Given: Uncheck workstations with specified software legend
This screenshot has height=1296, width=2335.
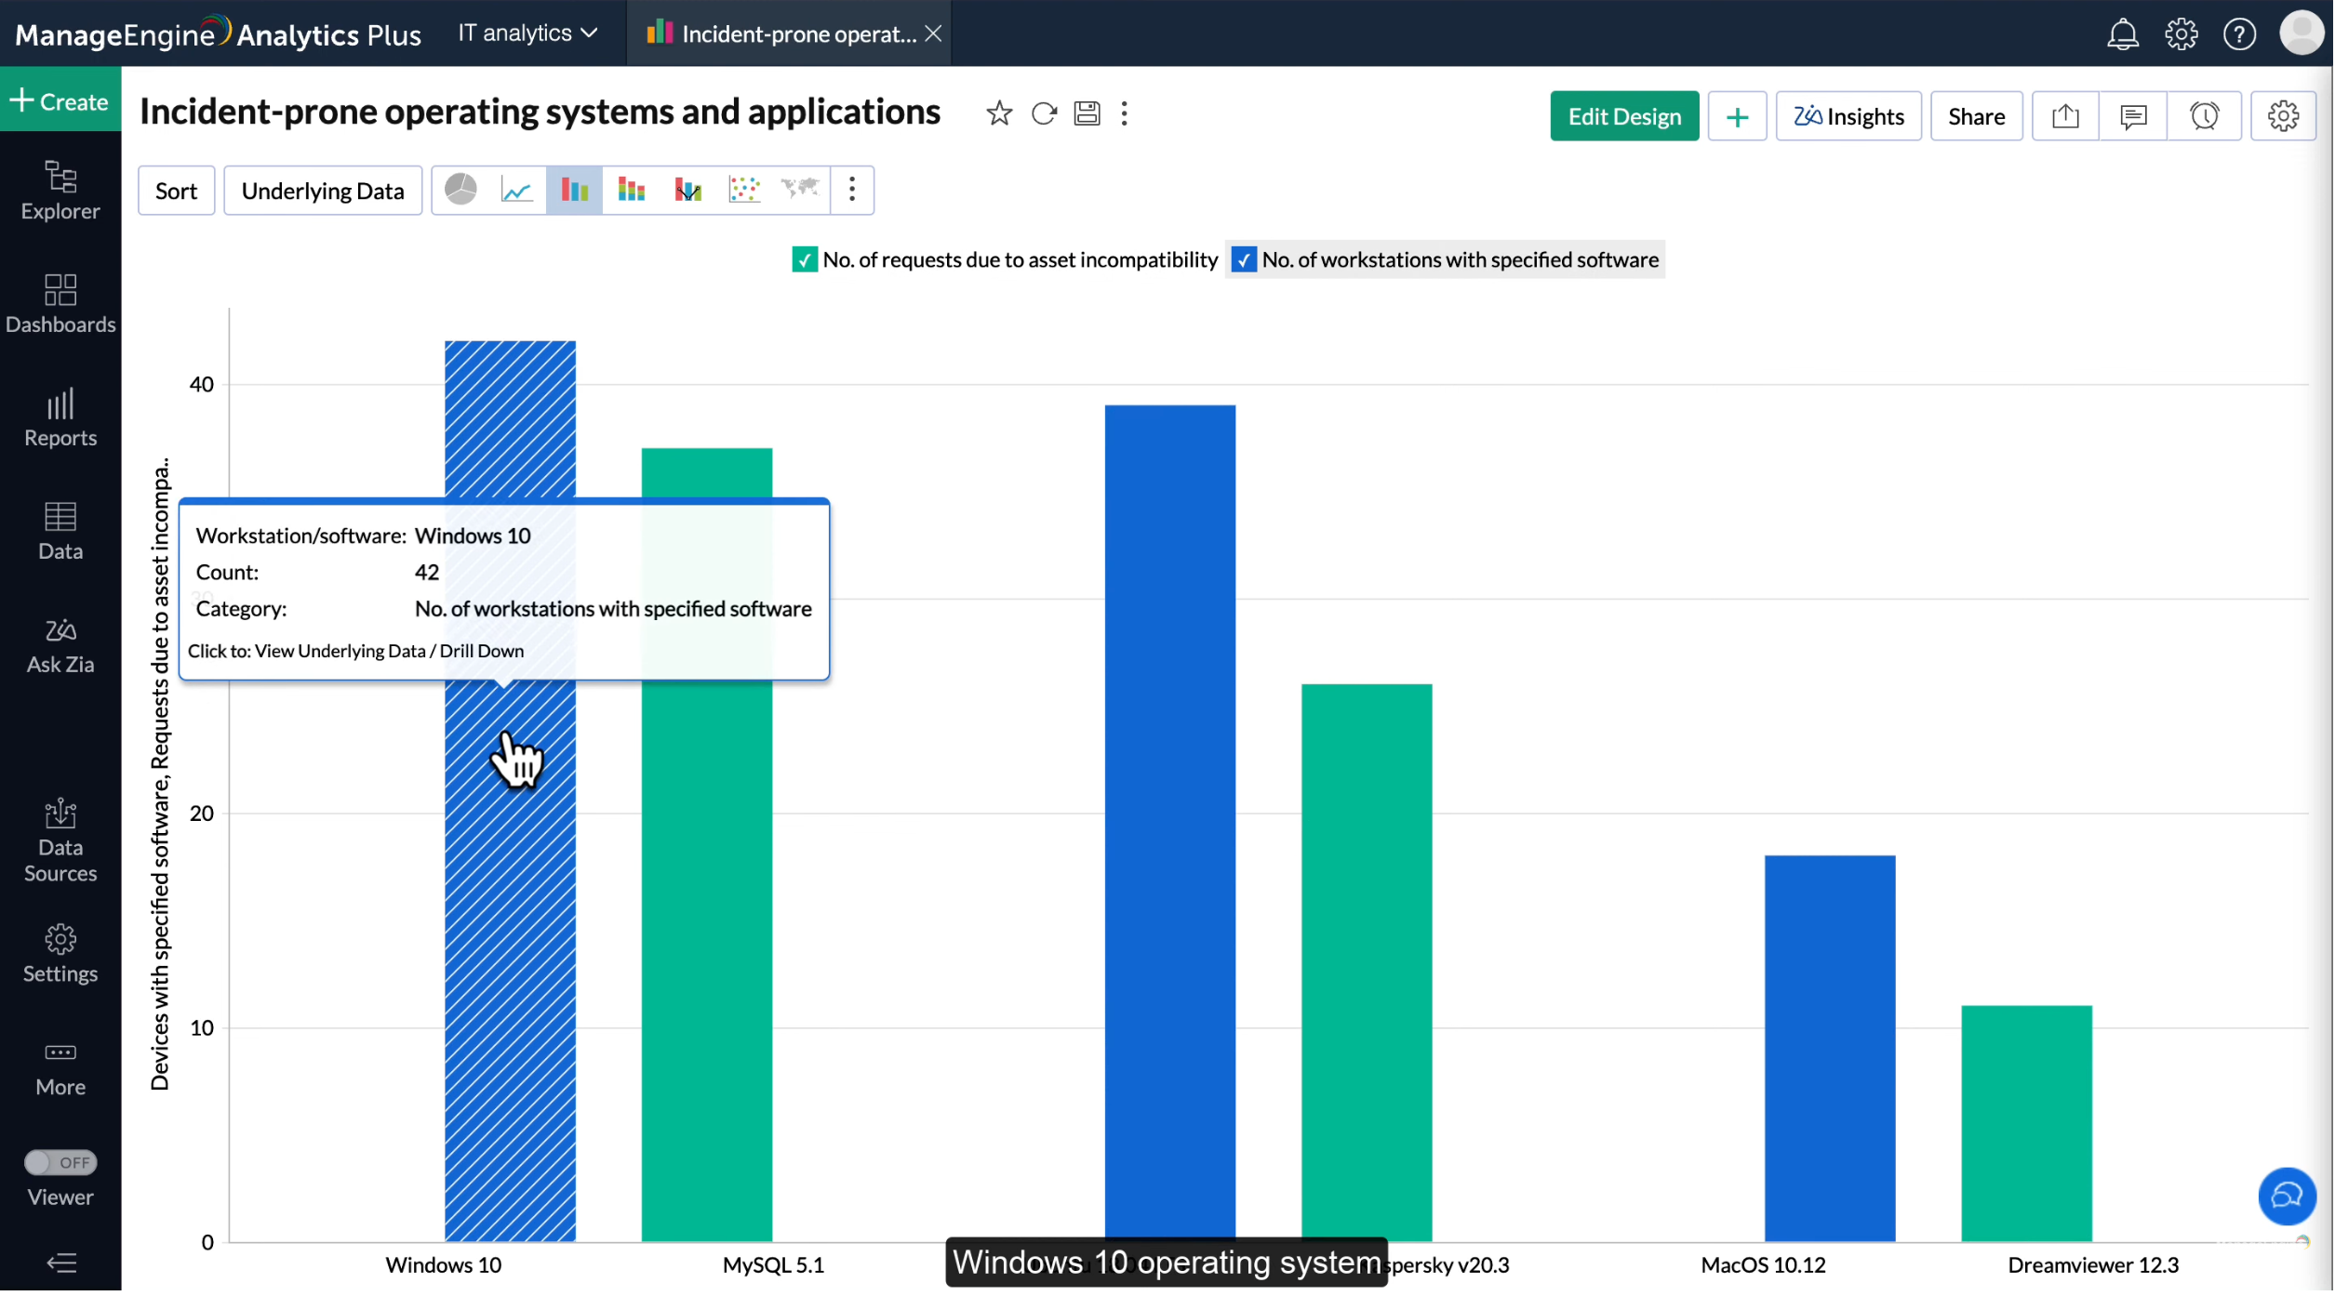Looking at the screenshot, I should point(1245,260).
